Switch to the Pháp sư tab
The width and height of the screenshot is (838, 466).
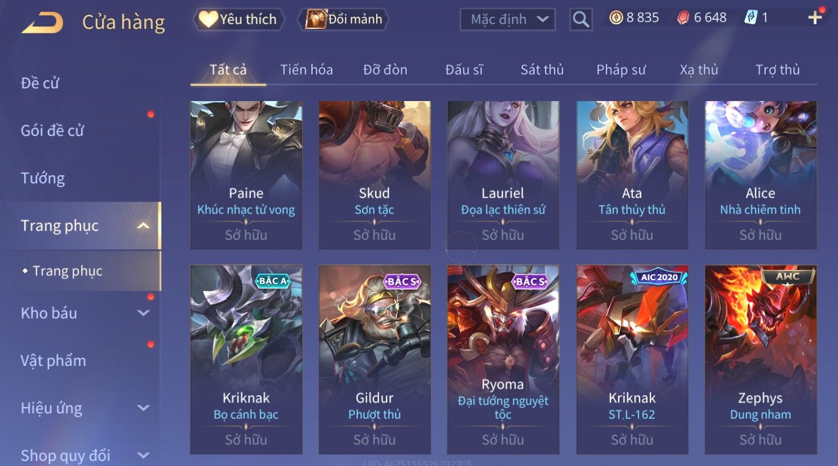[x=621, y=70]
